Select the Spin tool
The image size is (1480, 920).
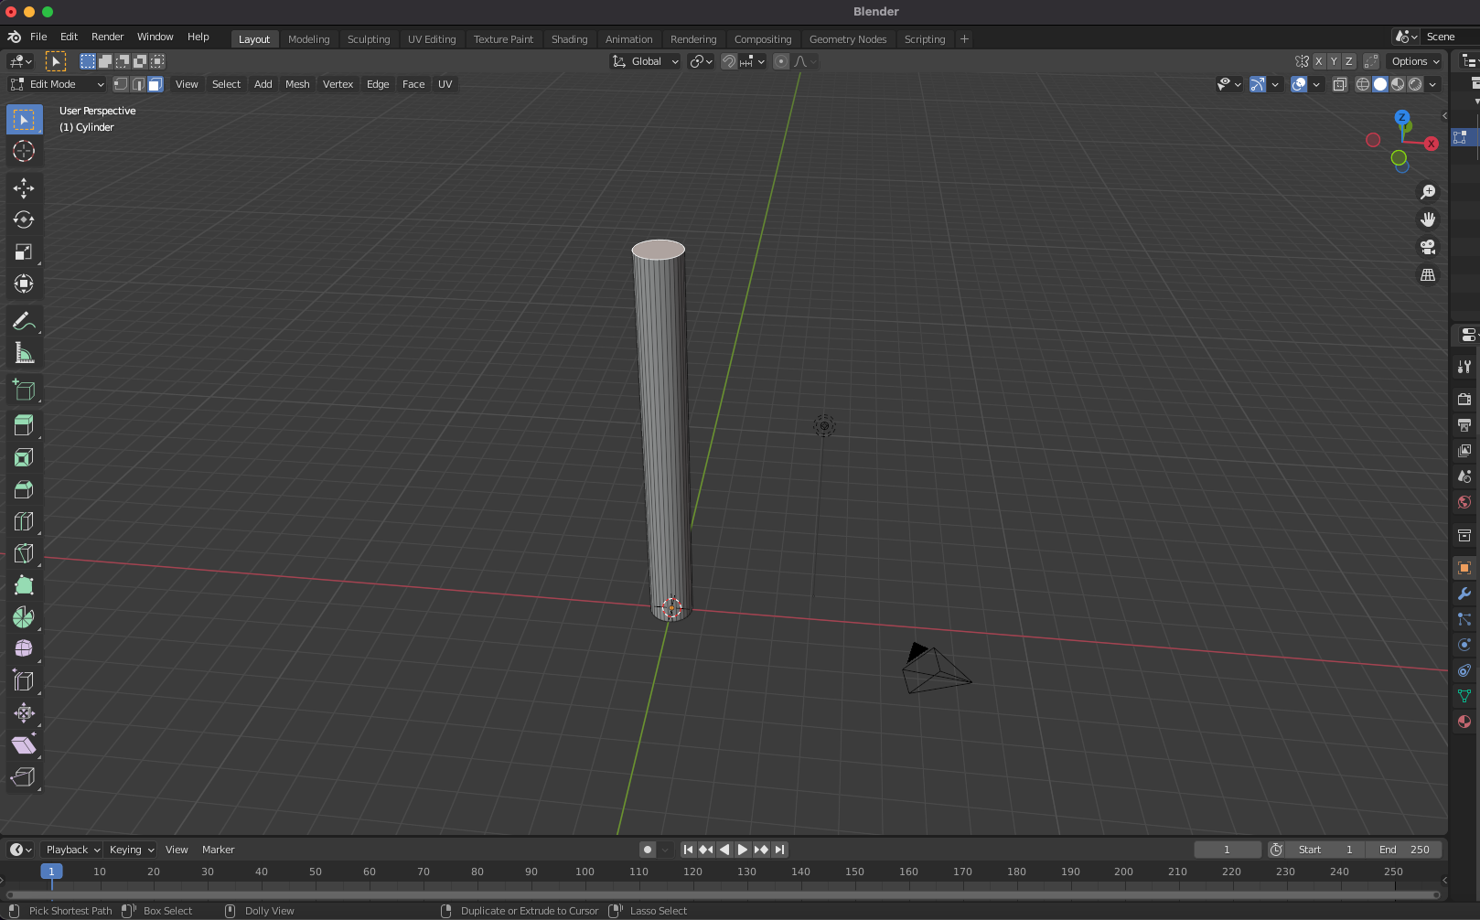click(24, 617)
